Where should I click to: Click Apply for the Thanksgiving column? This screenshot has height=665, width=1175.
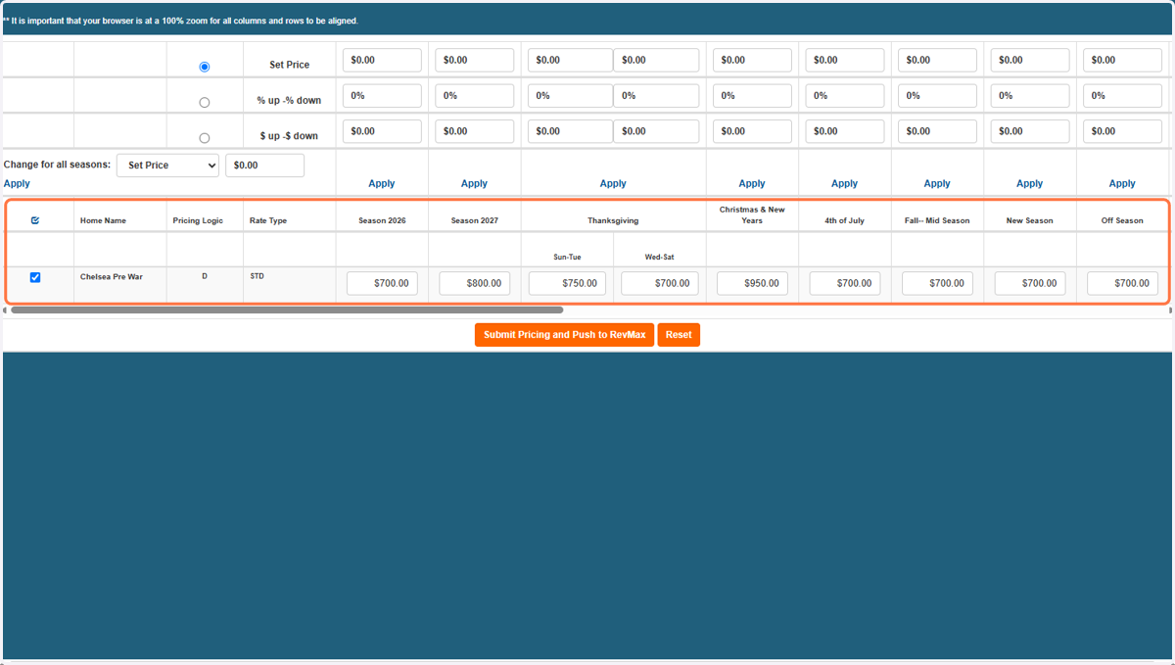(613, 183)
